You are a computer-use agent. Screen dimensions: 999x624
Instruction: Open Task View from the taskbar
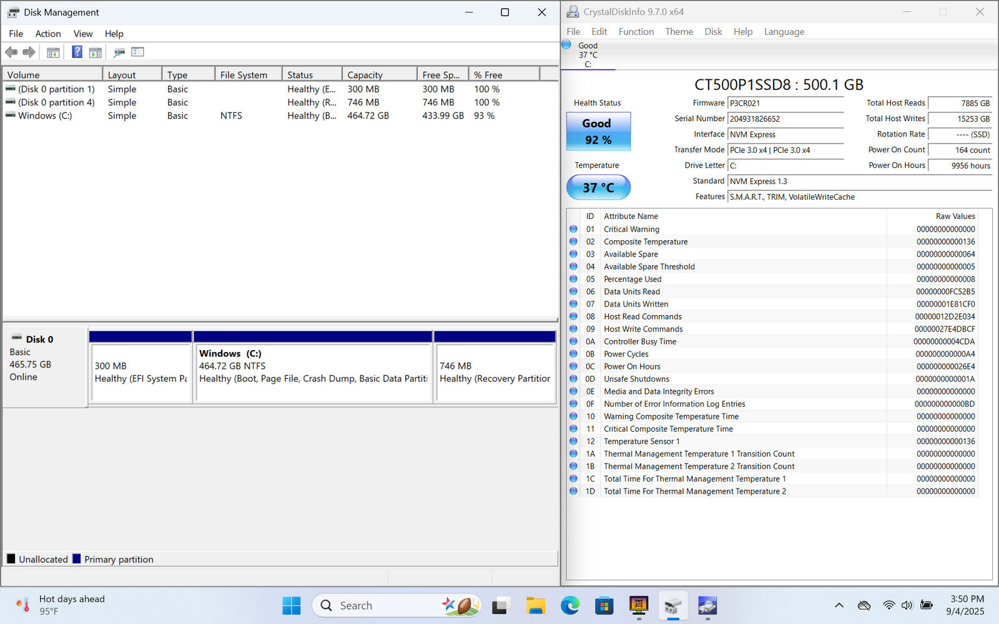coord(501,605)
